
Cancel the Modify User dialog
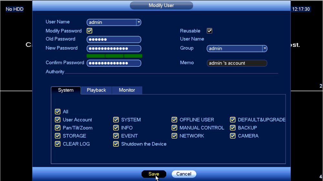184,174
